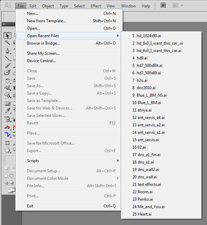
Task: Choose New... from File menu
Action: pos(69,14)
